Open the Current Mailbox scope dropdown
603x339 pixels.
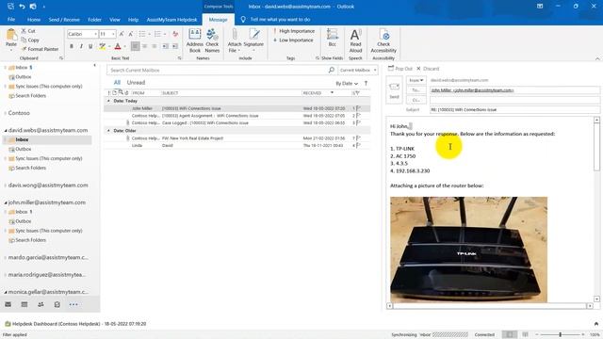tap(358, 70)
